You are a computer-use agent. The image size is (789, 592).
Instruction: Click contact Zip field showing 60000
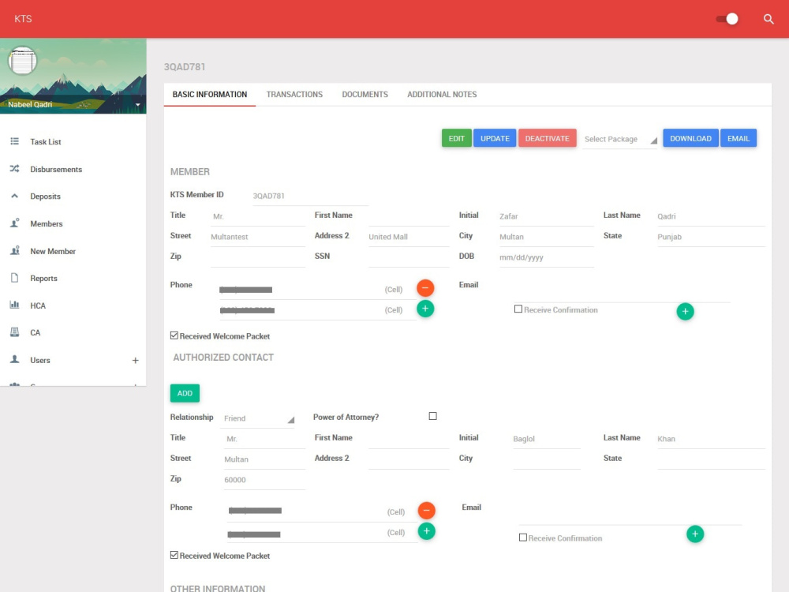point(264,480)
